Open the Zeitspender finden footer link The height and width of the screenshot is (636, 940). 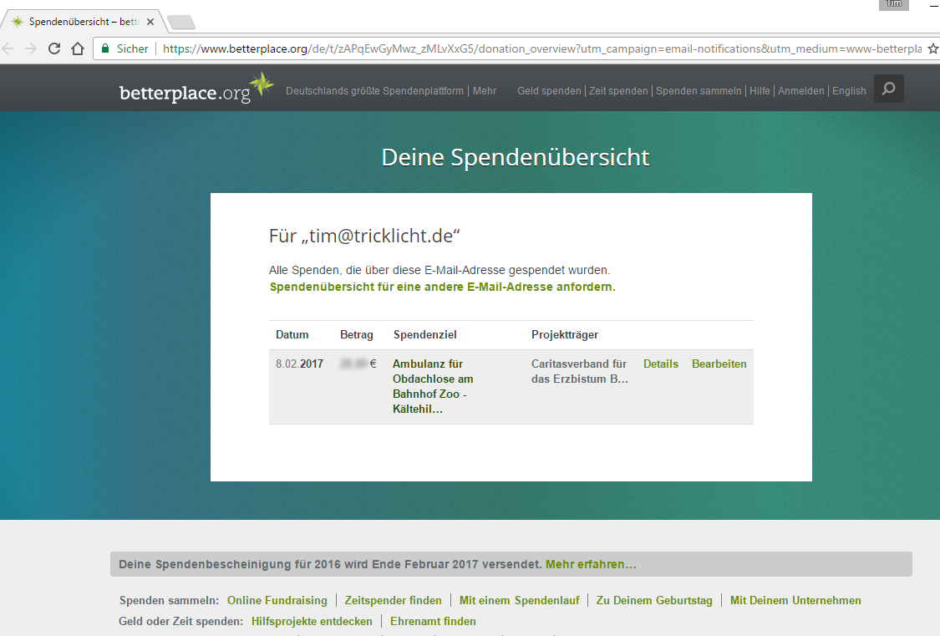point(393,601)
